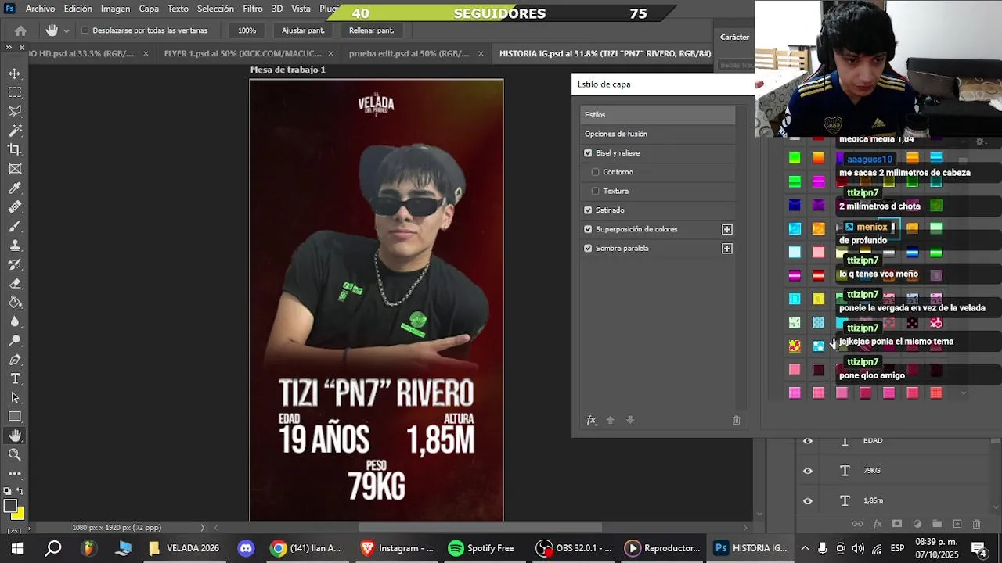Image resolution: width=1002 pixels, height=563 pixels.
Task: Click the canvas horizontal scrollbar
Action: (x=480, y=528)
